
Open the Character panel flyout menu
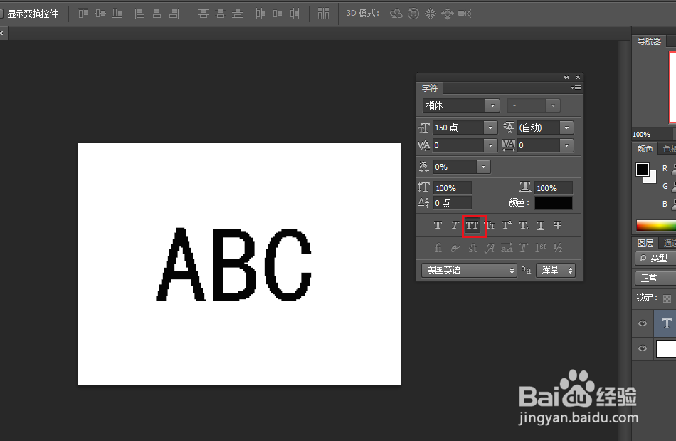576,88
